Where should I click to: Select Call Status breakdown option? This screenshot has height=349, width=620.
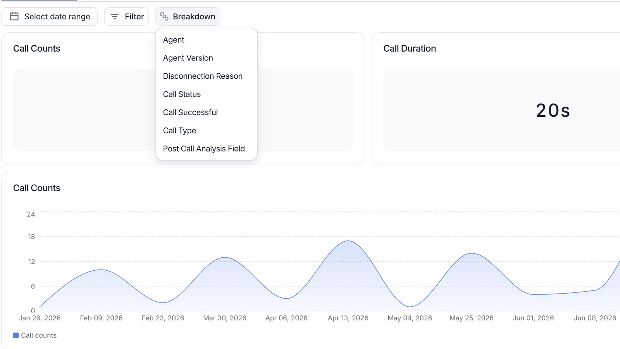207,94
